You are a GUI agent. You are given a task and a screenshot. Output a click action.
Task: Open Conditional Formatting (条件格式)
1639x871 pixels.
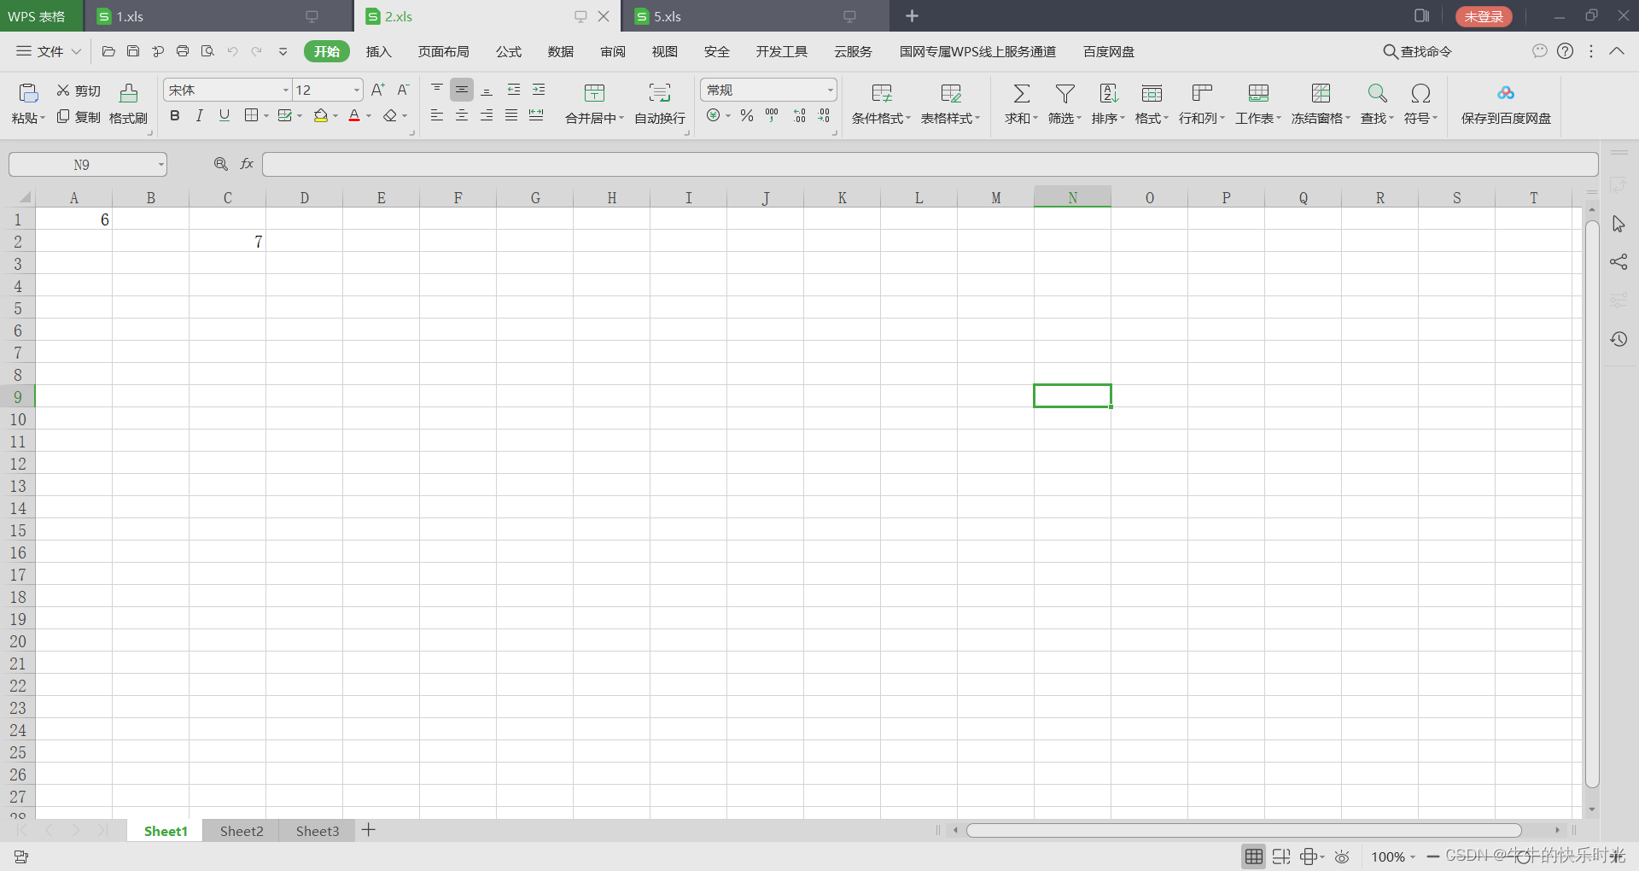coord(879,102)
